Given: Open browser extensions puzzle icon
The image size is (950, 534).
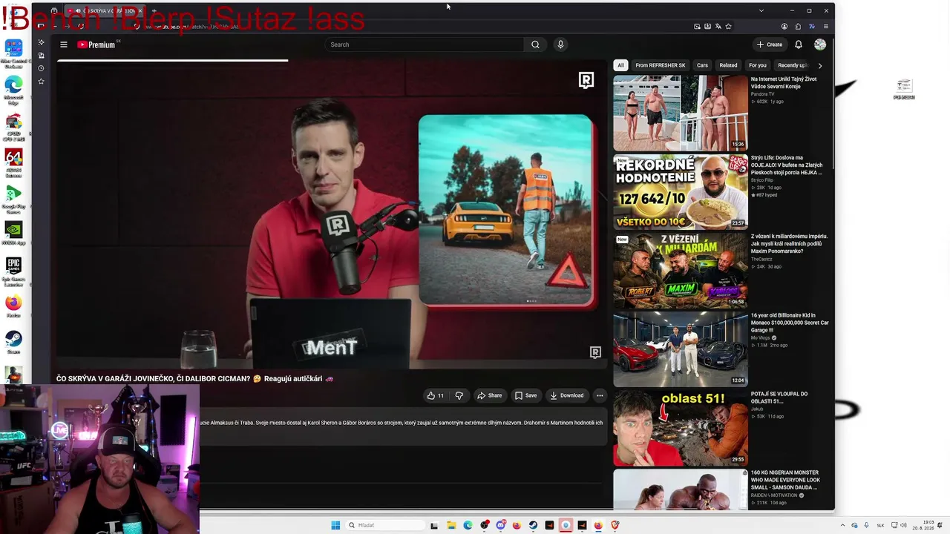Looking at the screenshot, I should (x=798, y=27).
